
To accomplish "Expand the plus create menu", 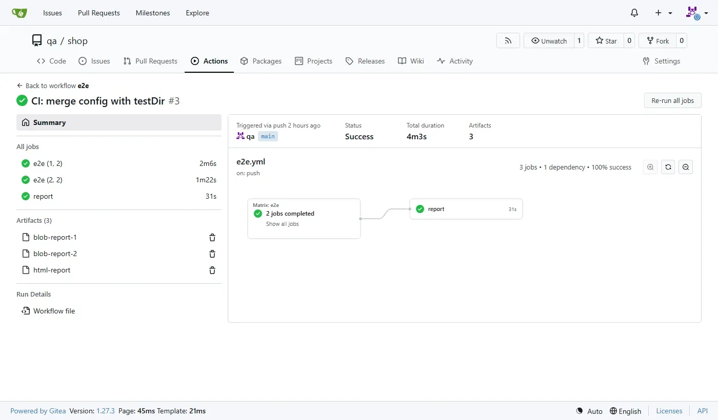I will 663,13.
